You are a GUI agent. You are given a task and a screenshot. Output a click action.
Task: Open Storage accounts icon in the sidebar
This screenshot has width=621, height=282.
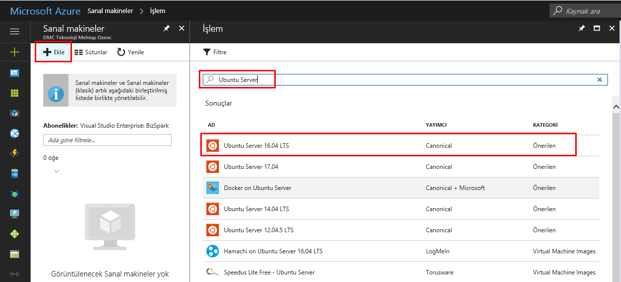tap(15, 254)
